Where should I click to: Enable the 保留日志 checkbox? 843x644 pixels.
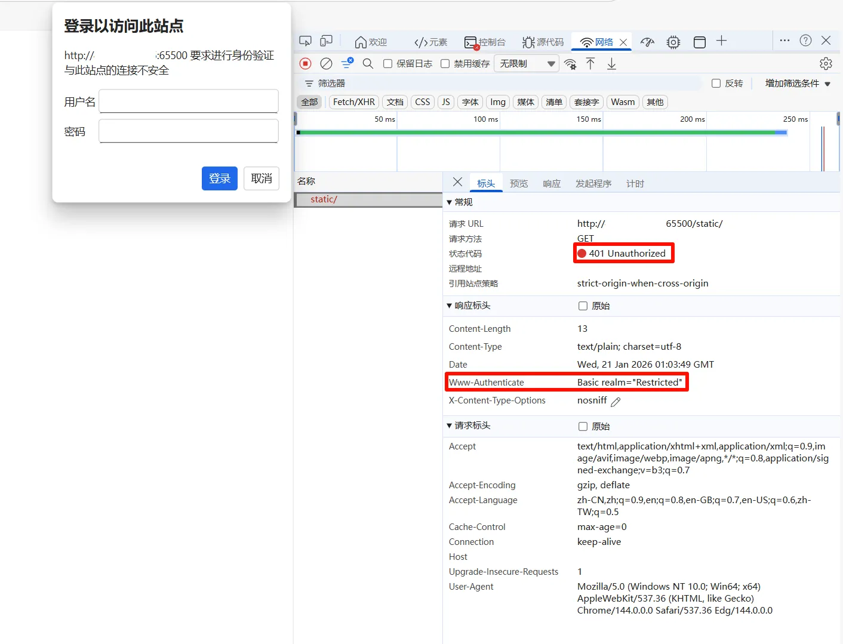[388, 64]
